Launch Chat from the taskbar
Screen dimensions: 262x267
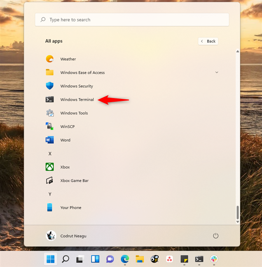click(110, 259)
